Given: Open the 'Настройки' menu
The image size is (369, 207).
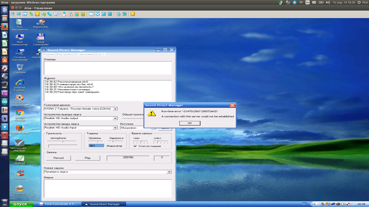Looking at the screenshot, I should (65, 54).
